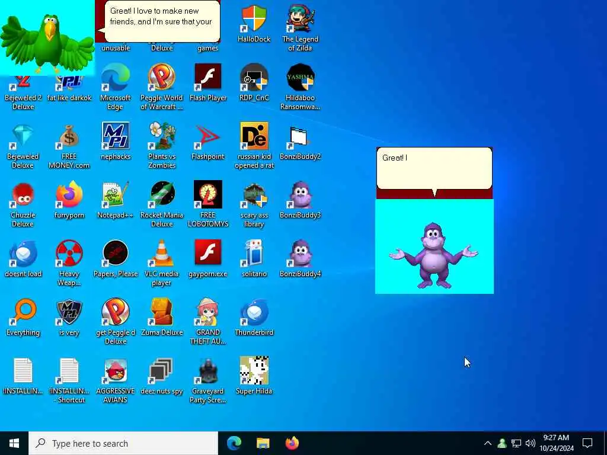Click Bonzi's speech bubble saying Great! I

pos(435,168)
